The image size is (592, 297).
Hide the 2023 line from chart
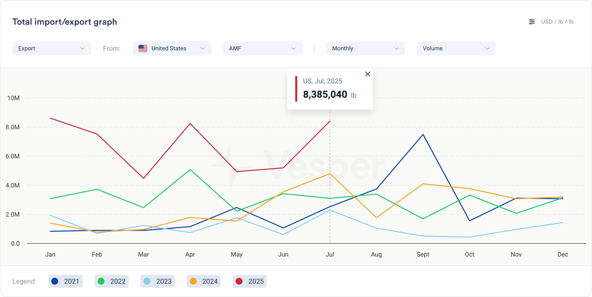click(x=158, y=281)
